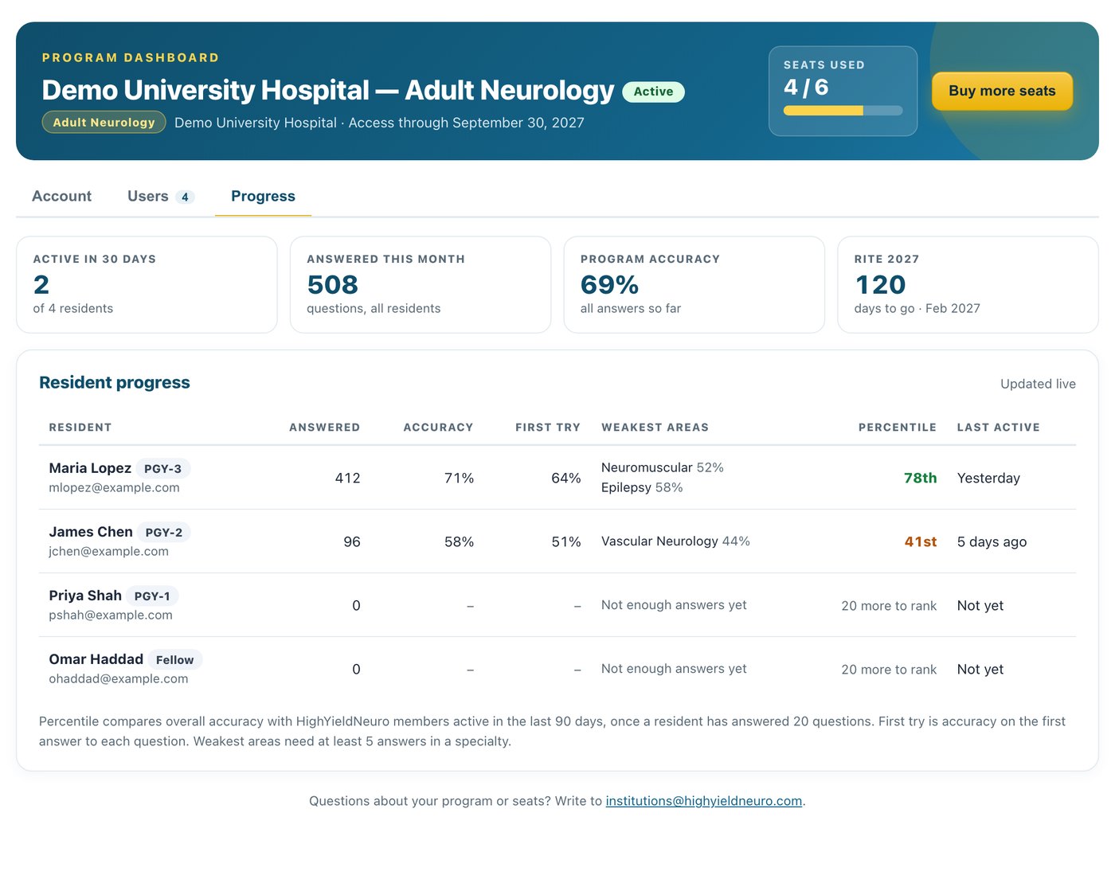Viewport: 1115px width, 883px height.
Task: Click the seats used progress bar
Action: tap(843, 111)
